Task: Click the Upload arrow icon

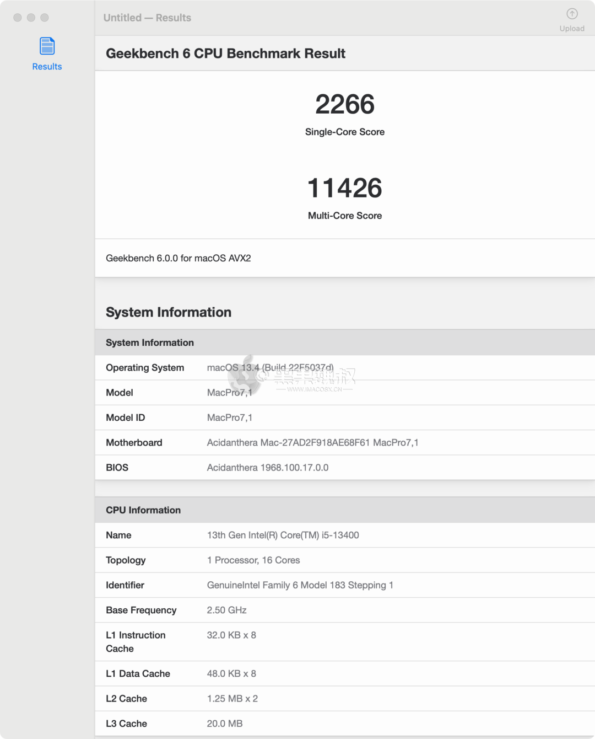Action: (x=572, y=14)
